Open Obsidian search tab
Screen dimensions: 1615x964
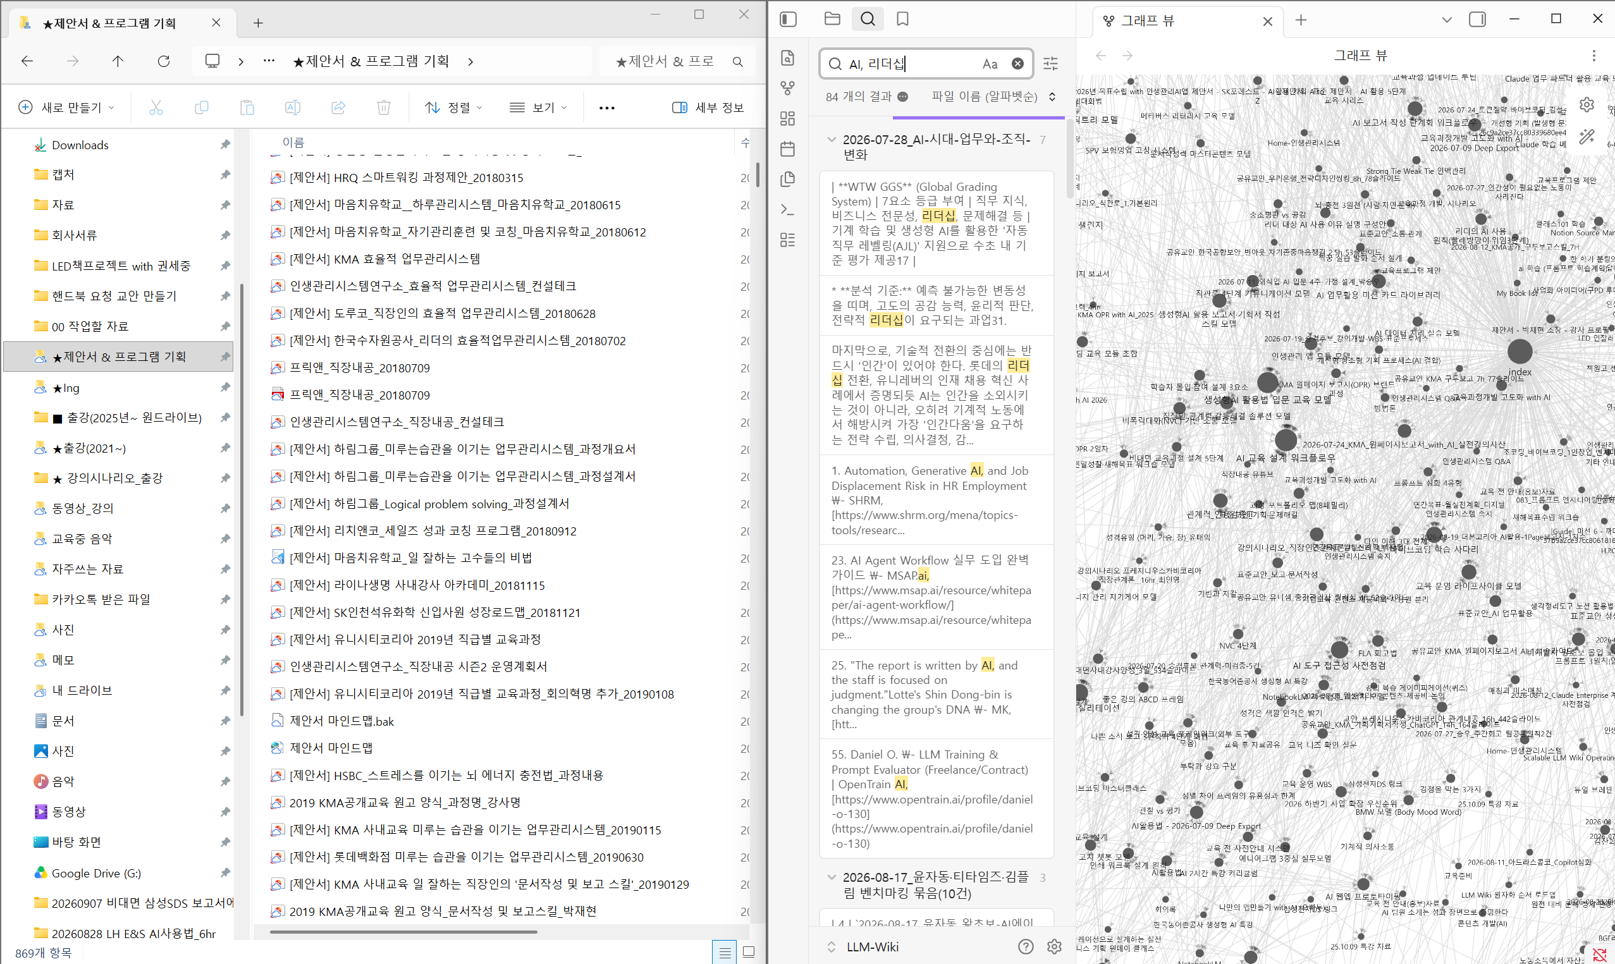pyautogui.click(x=868, y=19)
